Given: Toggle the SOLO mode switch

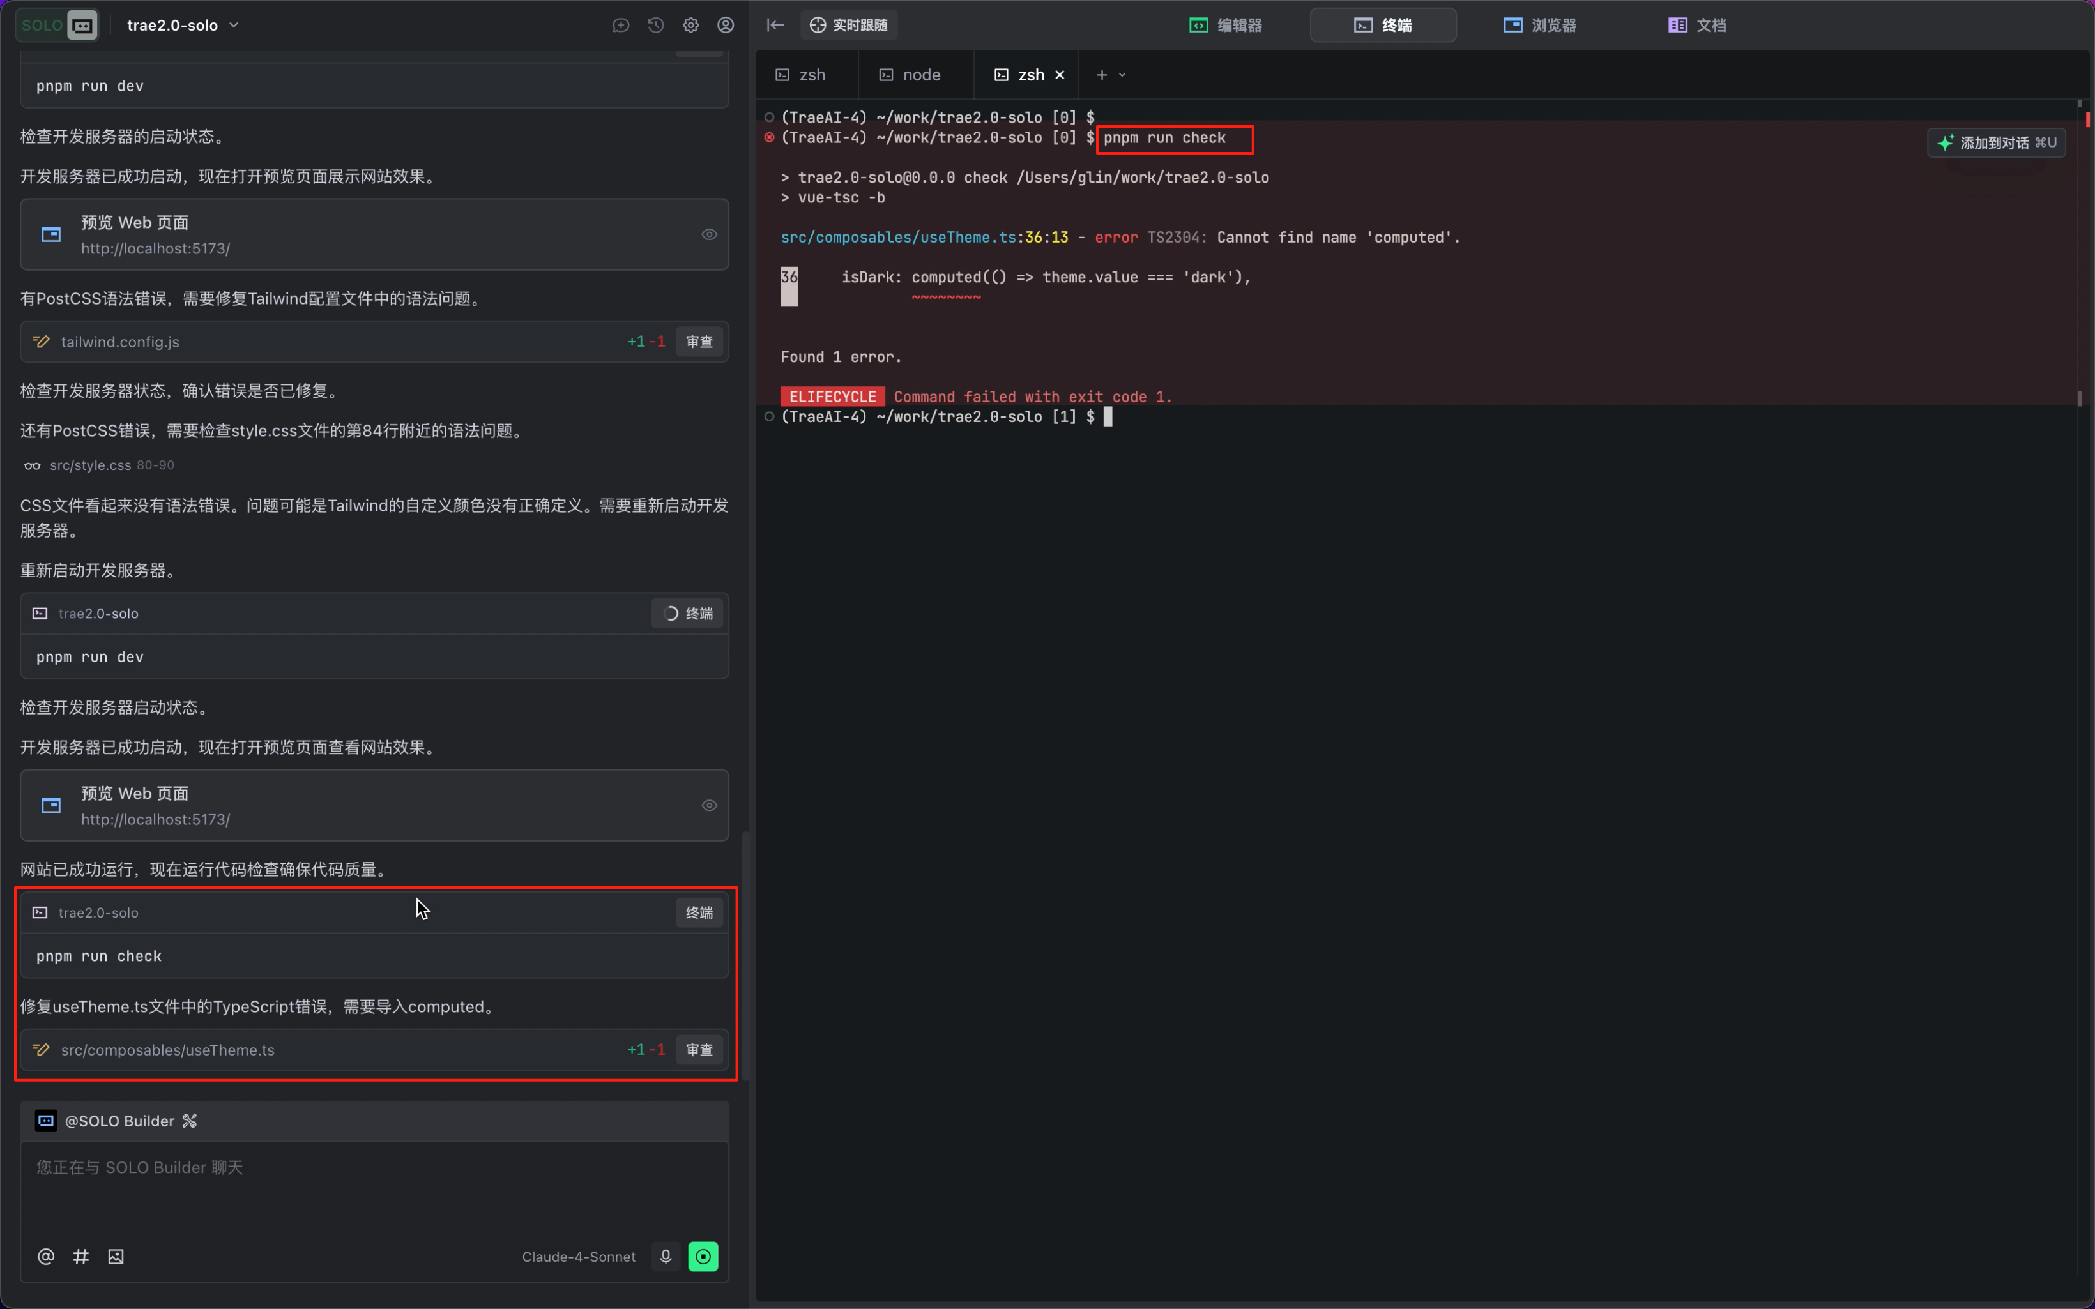Looking at the screenshot, I should [x=56, y=24].
